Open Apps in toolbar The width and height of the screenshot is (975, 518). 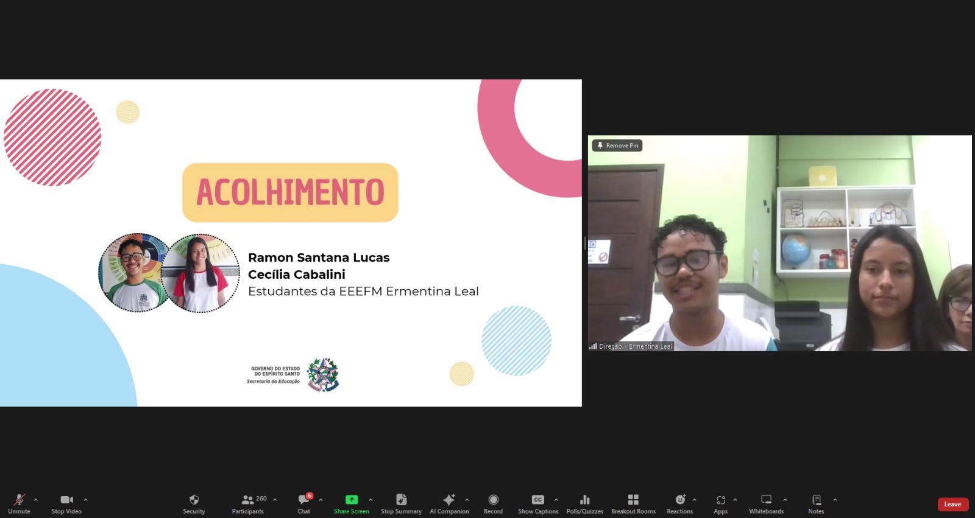point(721,504)
